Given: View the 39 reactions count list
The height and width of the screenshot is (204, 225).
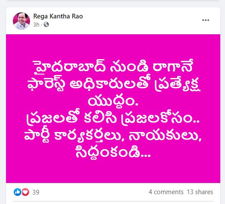Looking at the screenshot, I should (36, 192).
